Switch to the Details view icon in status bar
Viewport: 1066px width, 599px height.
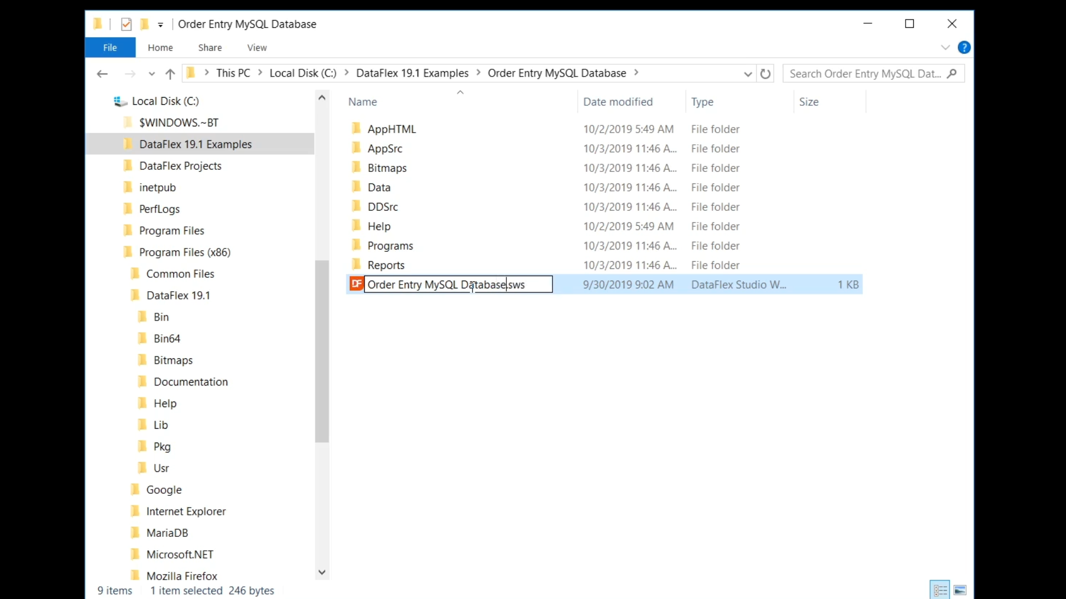click(x=940, y=590)
